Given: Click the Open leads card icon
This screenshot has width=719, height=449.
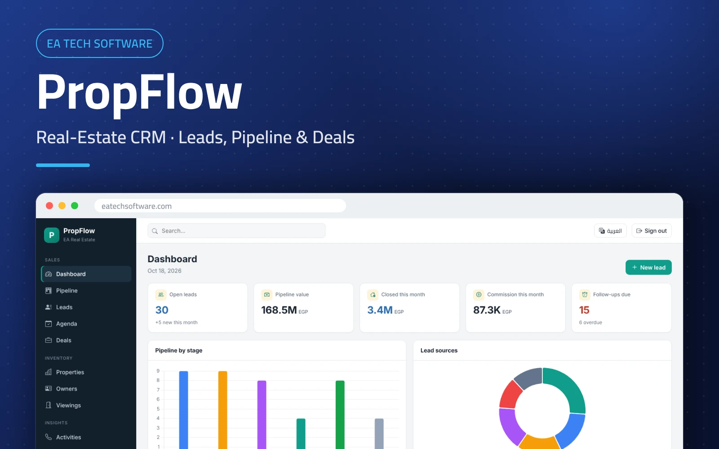Looking at the screenshot, I should (x=161, y=295).
